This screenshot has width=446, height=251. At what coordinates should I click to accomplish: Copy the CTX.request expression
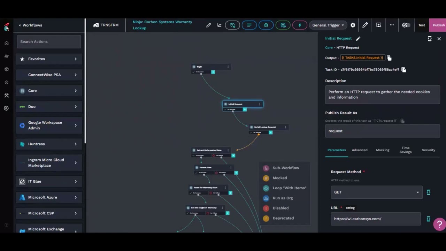(x=402, y=121)
